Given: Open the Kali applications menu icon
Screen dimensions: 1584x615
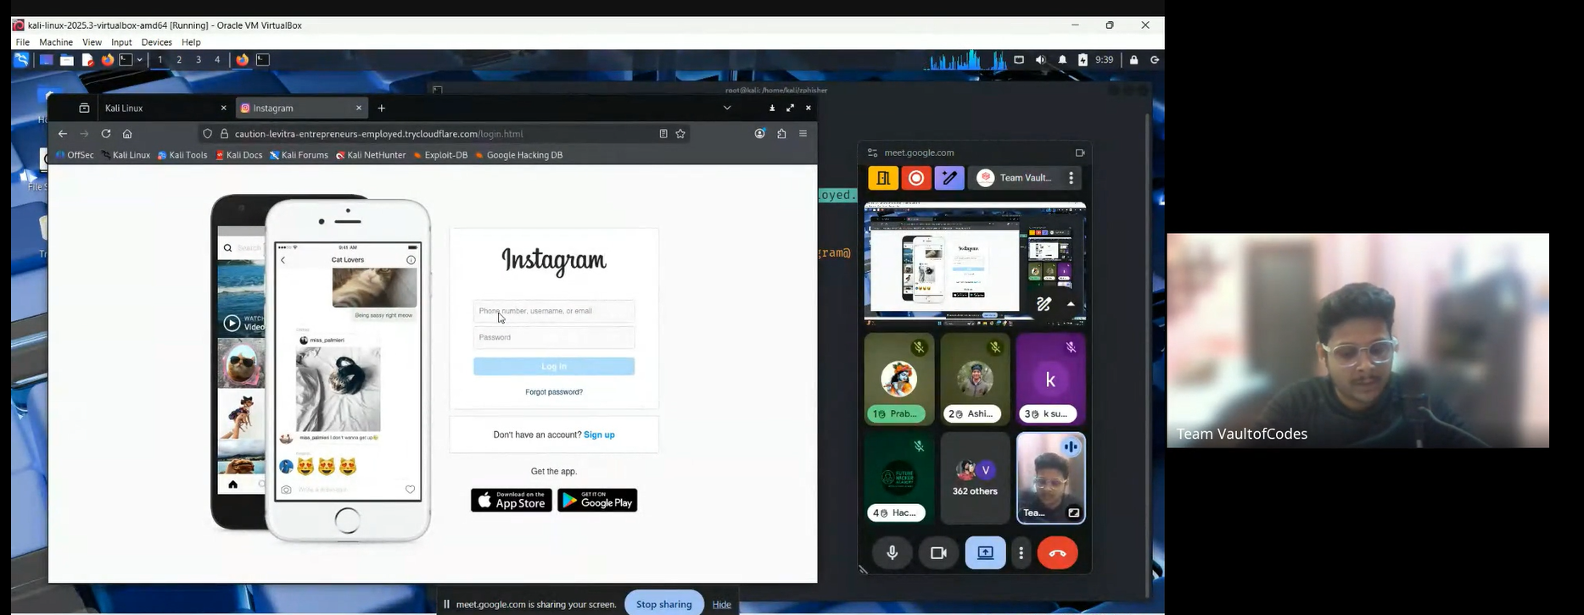Looking at the screenshot, I should point(21,59).
